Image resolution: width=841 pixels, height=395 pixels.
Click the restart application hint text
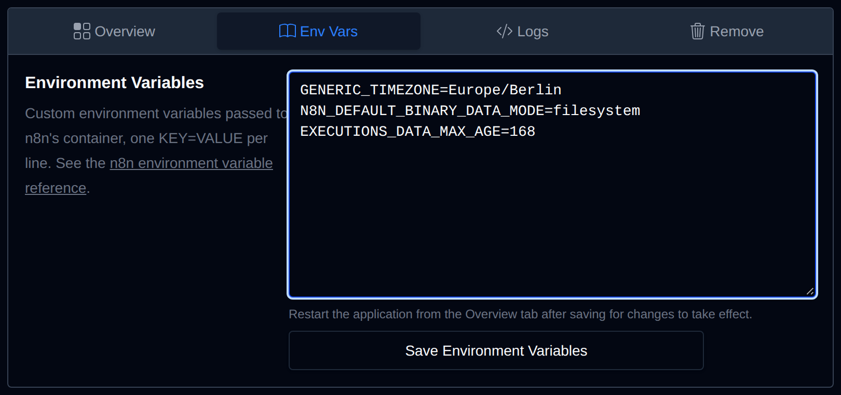[520, 314]
